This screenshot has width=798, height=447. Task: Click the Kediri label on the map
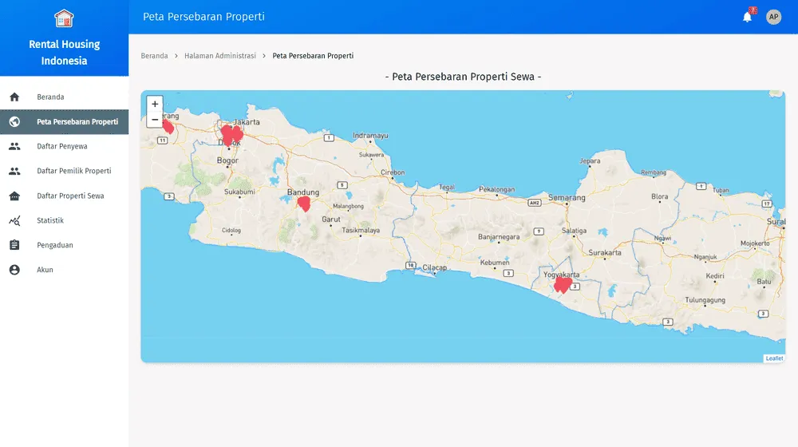714,276
